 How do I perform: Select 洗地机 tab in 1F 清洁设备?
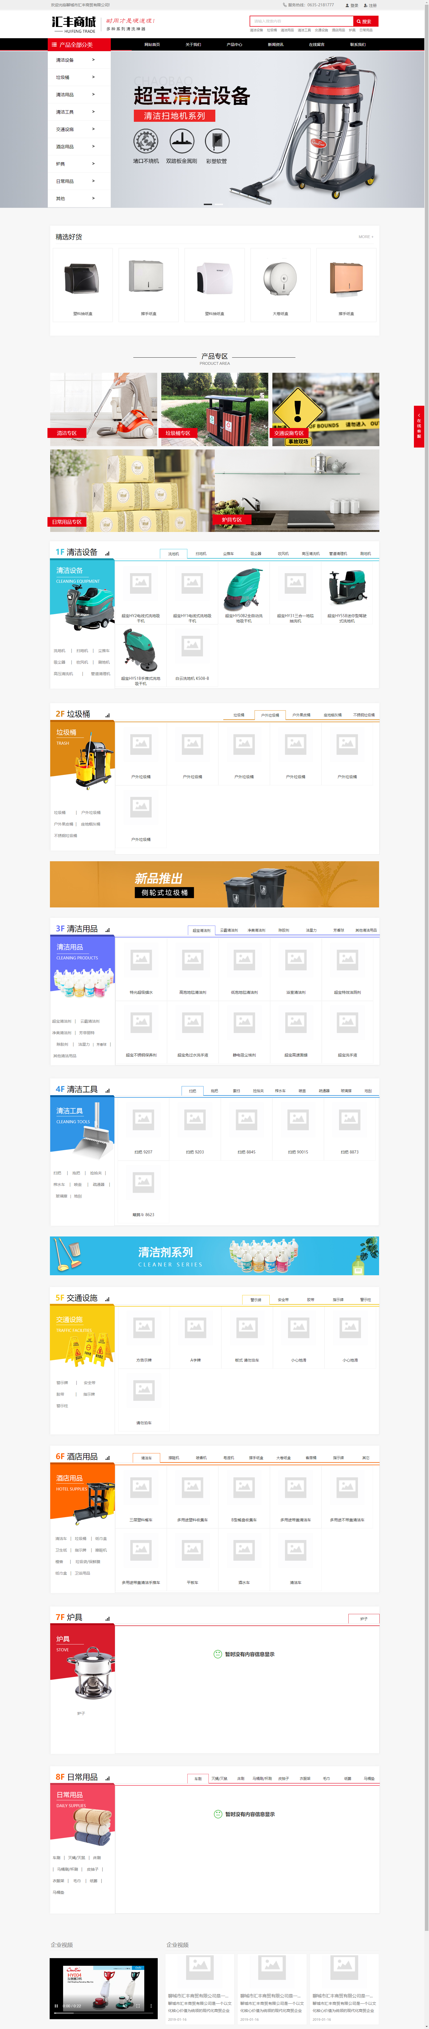coord(174,554)
